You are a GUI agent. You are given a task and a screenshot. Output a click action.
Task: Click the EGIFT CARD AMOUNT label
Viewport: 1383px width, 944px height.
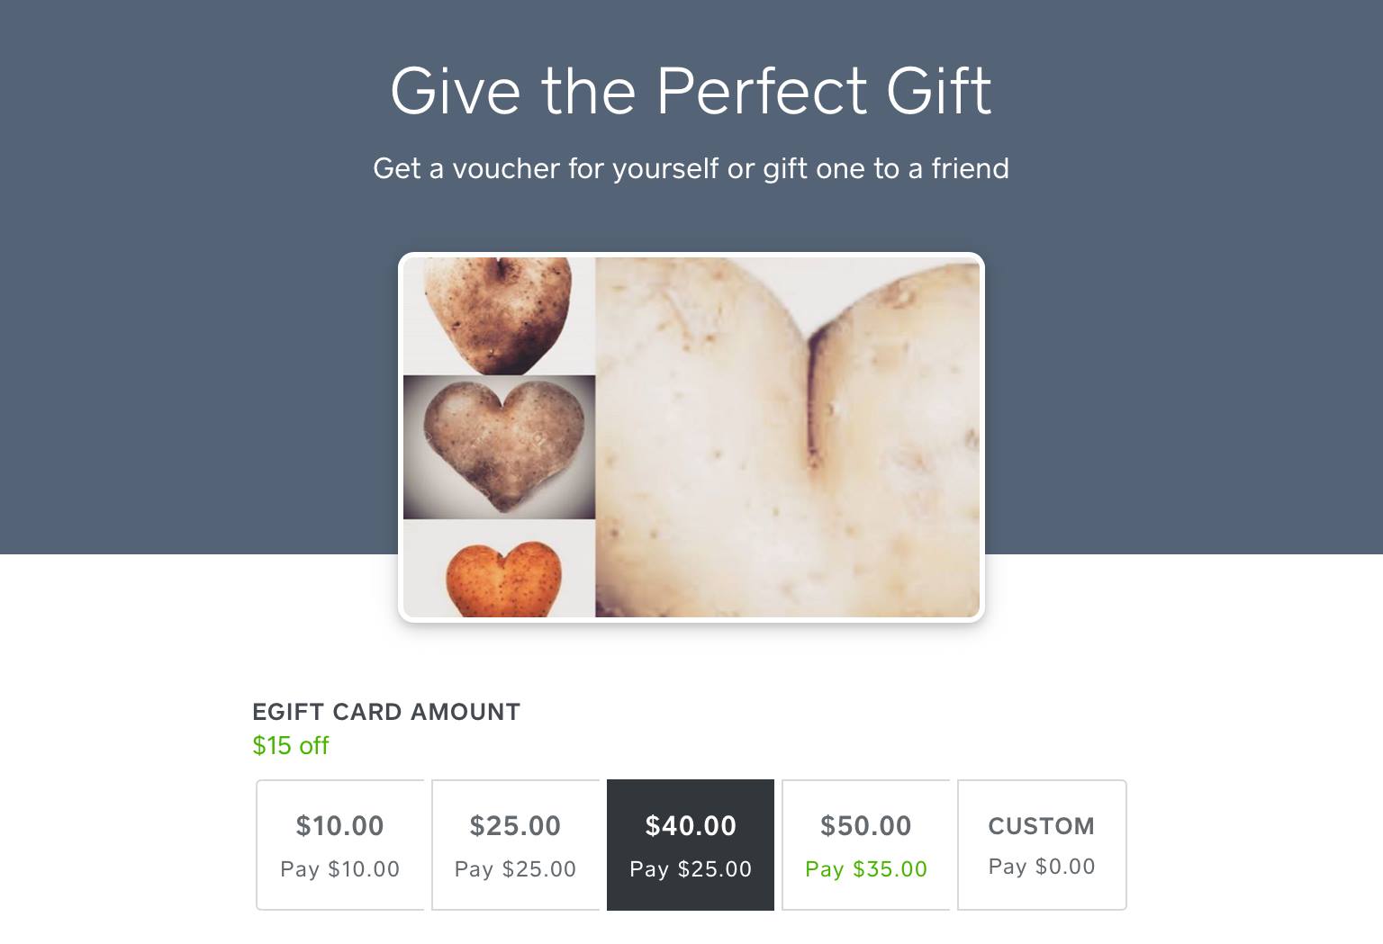click(x=386, y=712)
